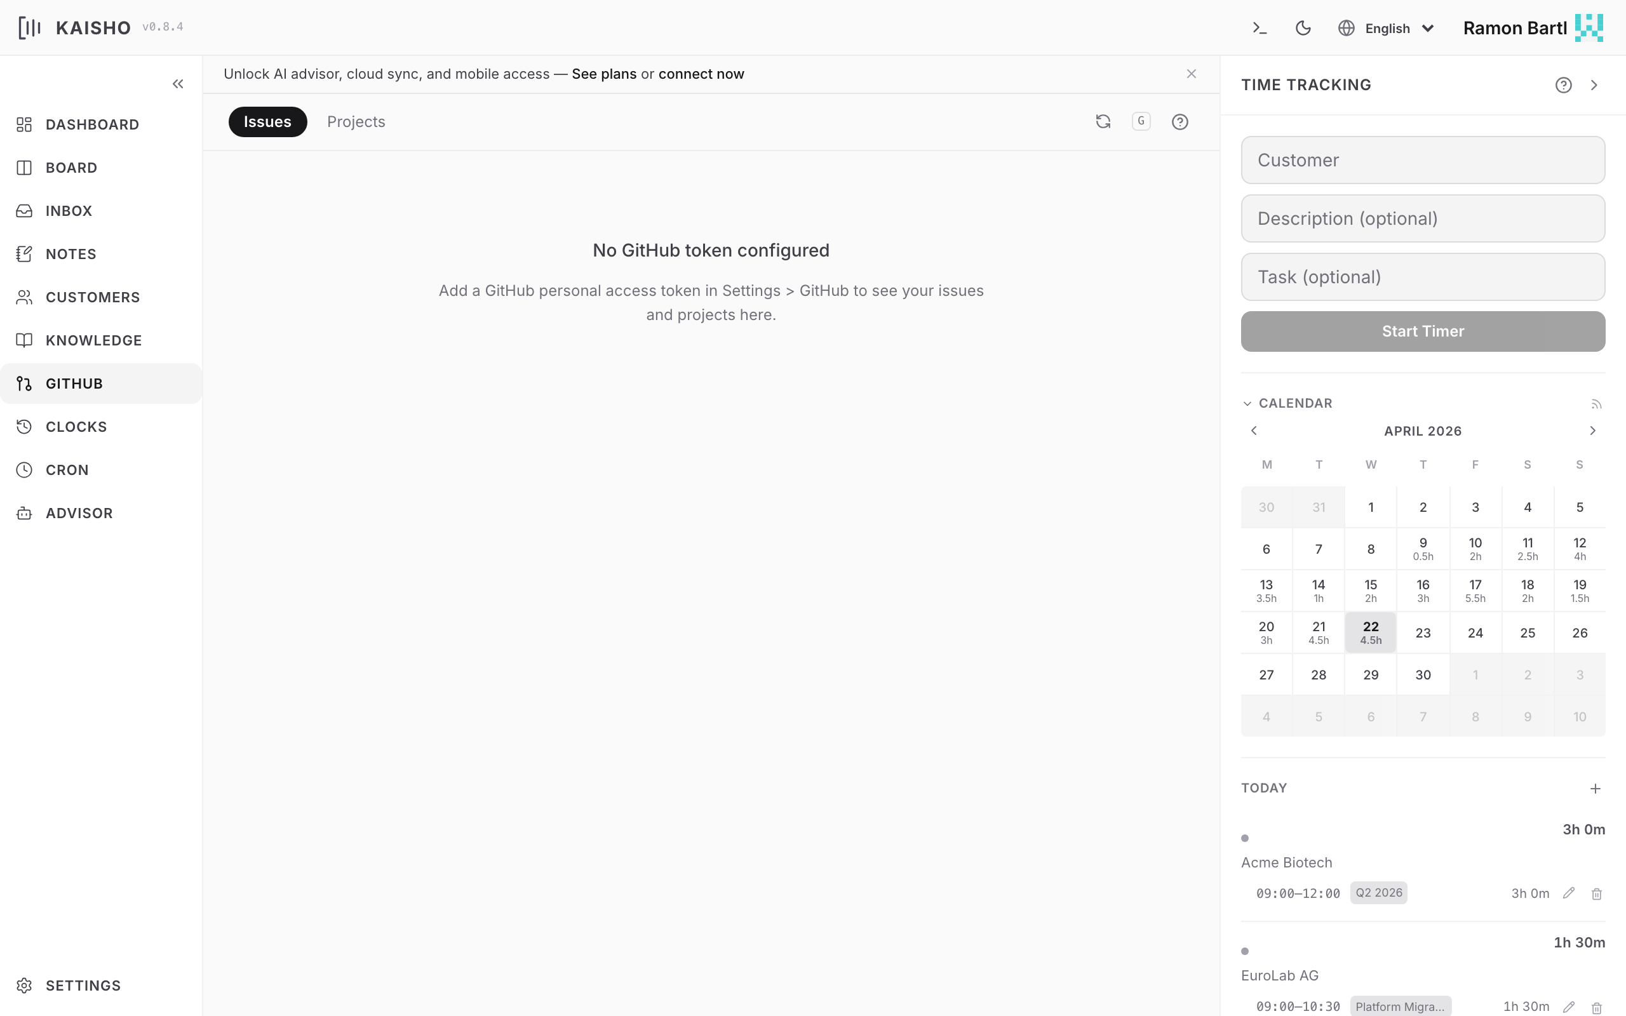
Task: Open the Knowledge sidebar icon
Action: 24,340
